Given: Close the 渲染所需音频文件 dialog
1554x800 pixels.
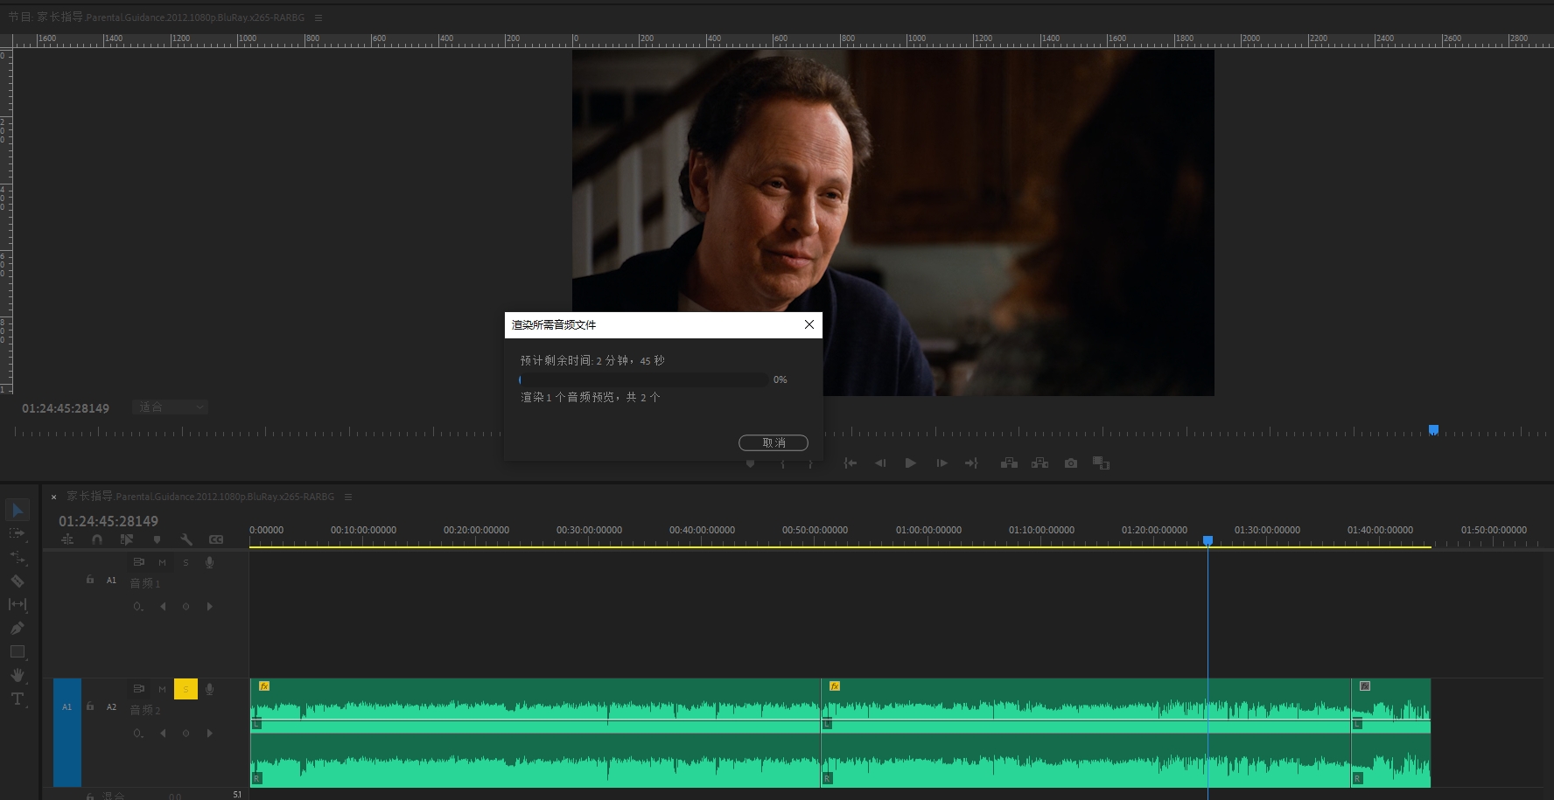Looking at the screenshot, I should [808, 324].
